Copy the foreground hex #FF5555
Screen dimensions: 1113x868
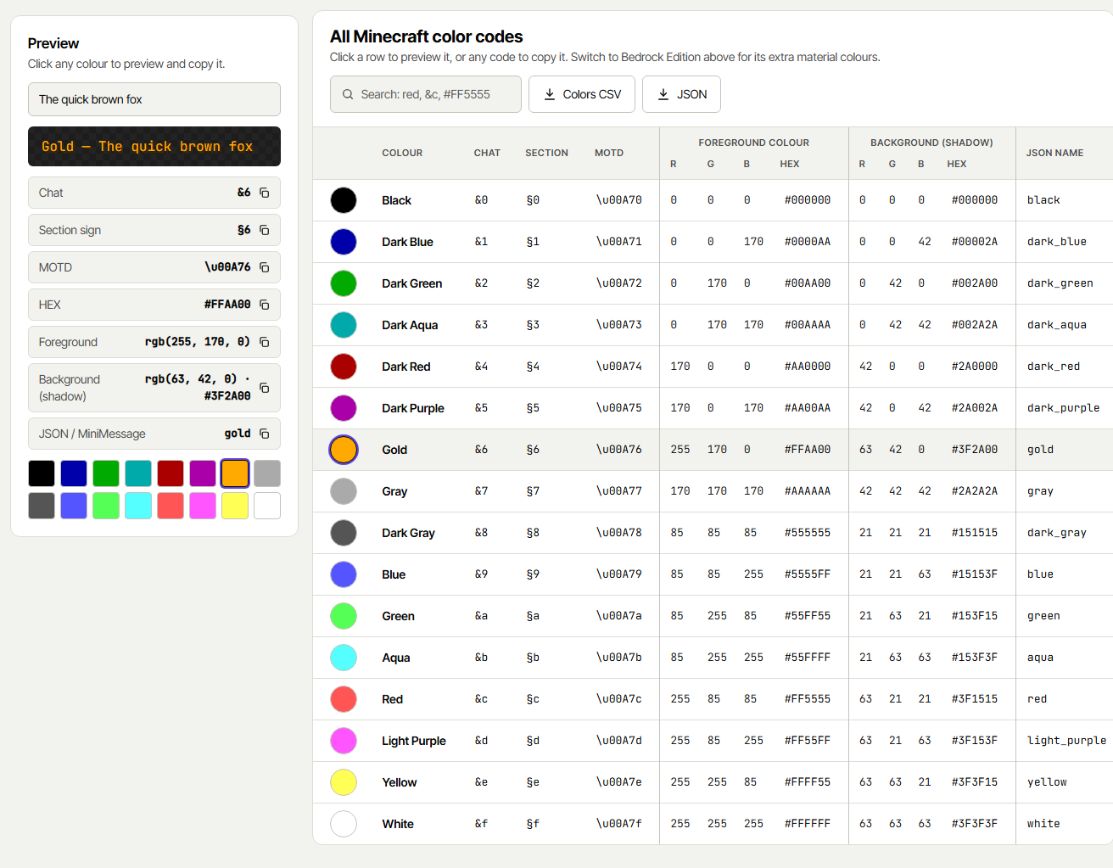pyautogui.click(x=808, y=699)
